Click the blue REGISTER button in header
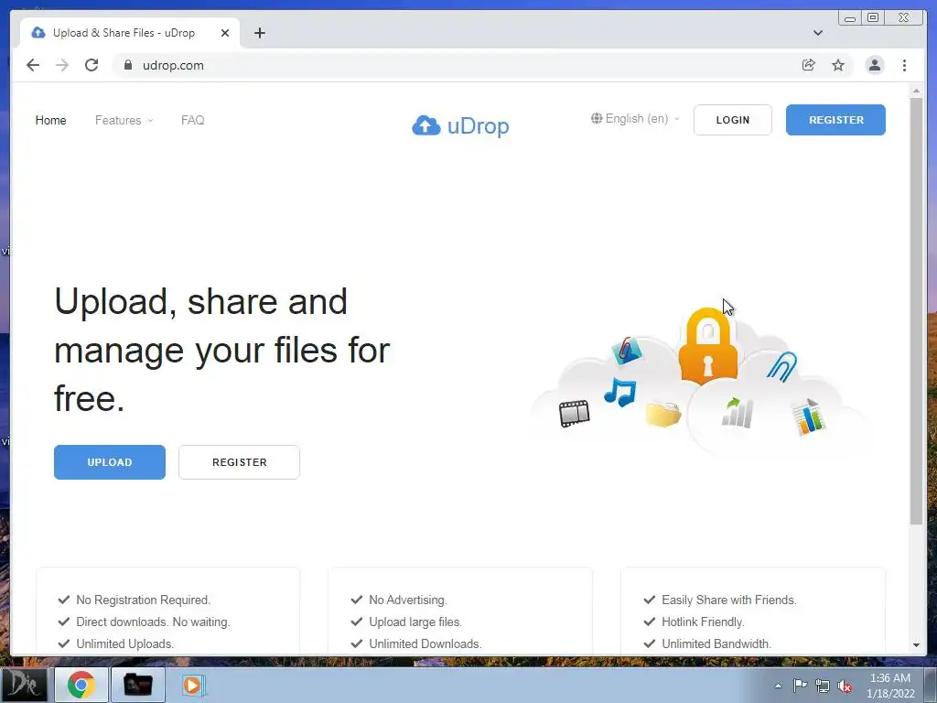Screen dimensions: 937x703 835,120
